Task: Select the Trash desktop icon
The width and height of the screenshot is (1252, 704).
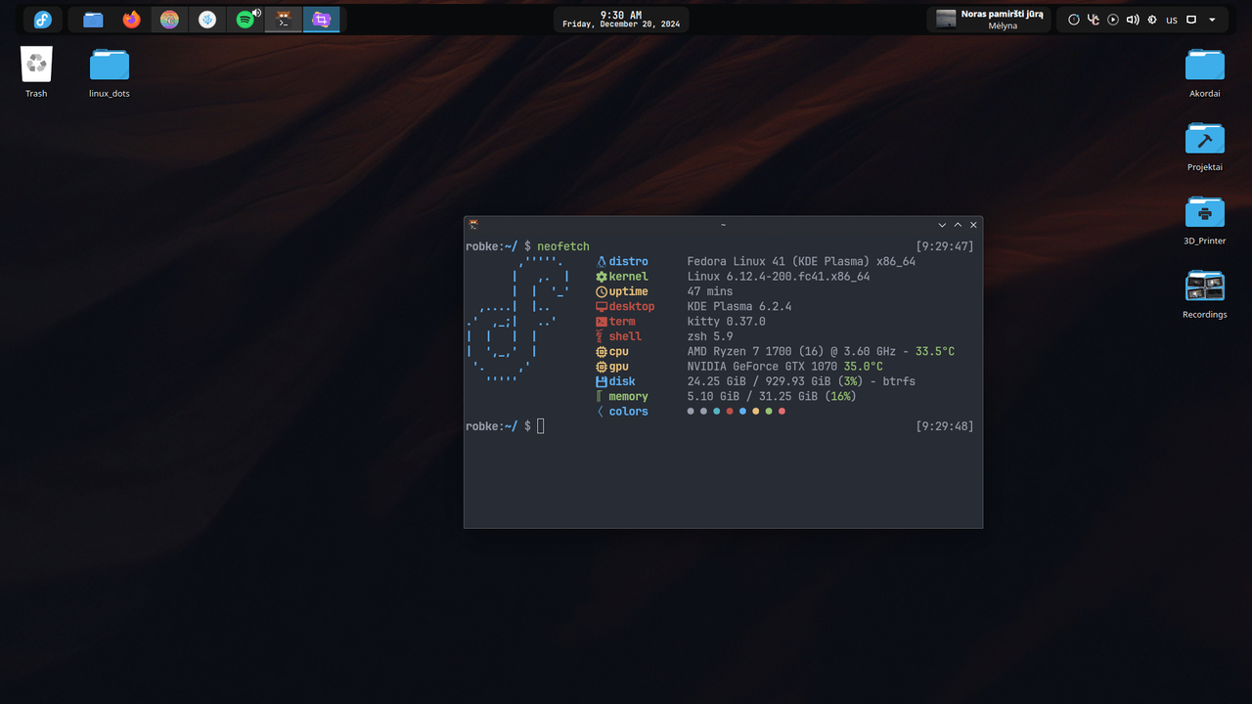Action: point(36,72)
